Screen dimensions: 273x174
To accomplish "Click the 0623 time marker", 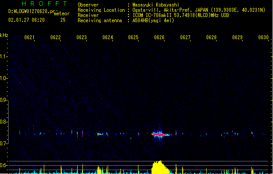I will (82, 37).
